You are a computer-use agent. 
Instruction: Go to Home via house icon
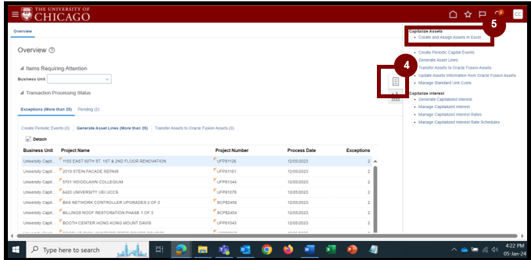pyautogui.click(x=453, y=14)
